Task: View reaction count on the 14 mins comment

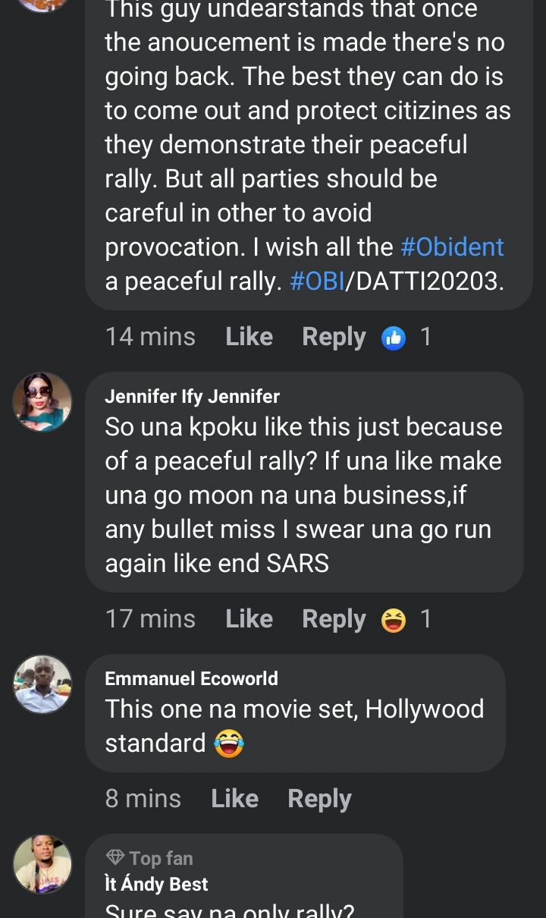Action: (425, 337)
